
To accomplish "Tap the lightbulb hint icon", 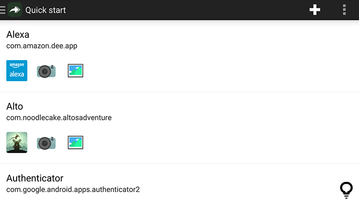I will coord(346,190).
